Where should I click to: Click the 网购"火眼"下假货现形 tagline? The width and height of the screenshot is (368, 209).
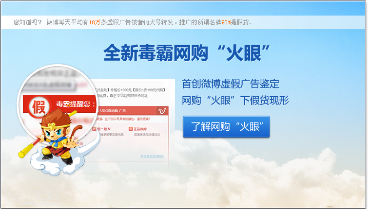pos(235,101)
